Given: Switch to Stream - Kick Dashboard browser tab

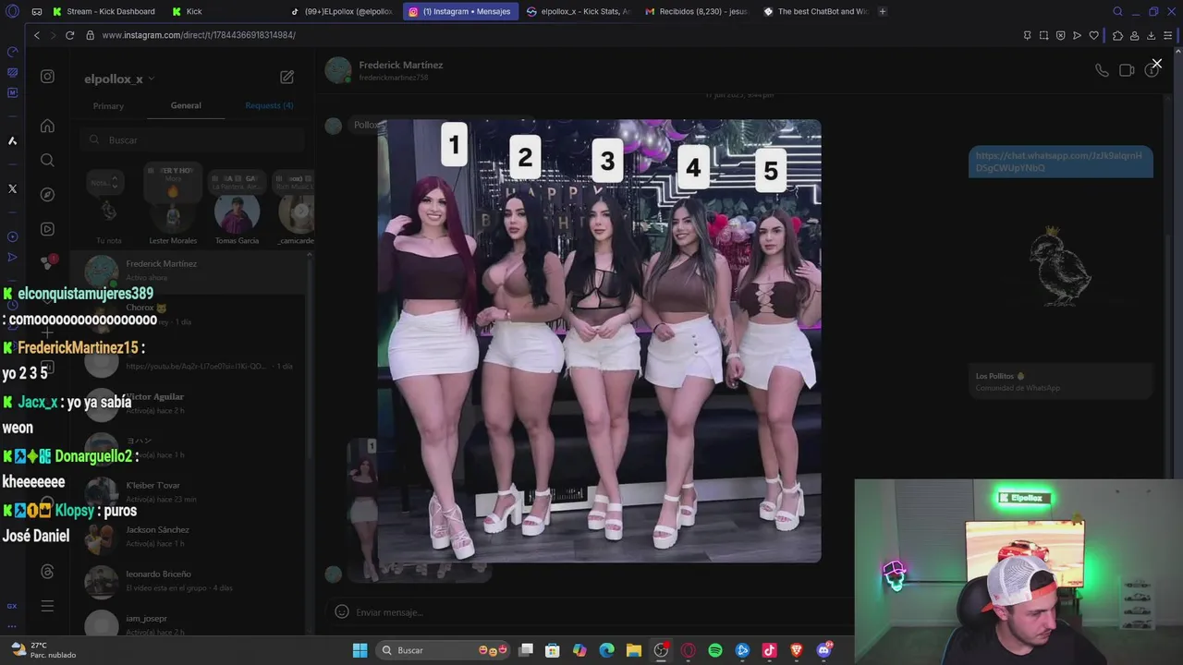Looking at the screenshot, I should 104,11.
